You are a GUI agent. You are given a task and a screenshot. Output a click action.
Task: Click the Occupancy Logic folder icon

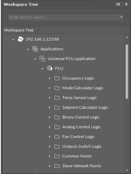57,78
